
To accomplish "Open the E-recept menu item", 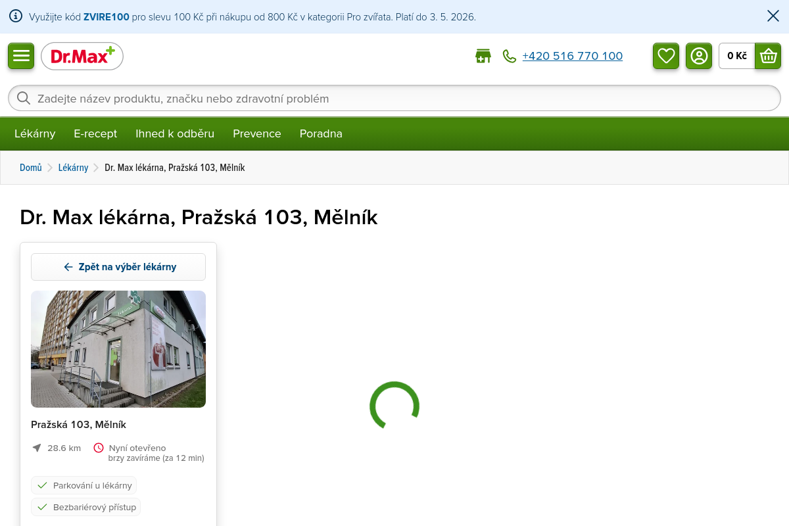I will click(95, 133).
